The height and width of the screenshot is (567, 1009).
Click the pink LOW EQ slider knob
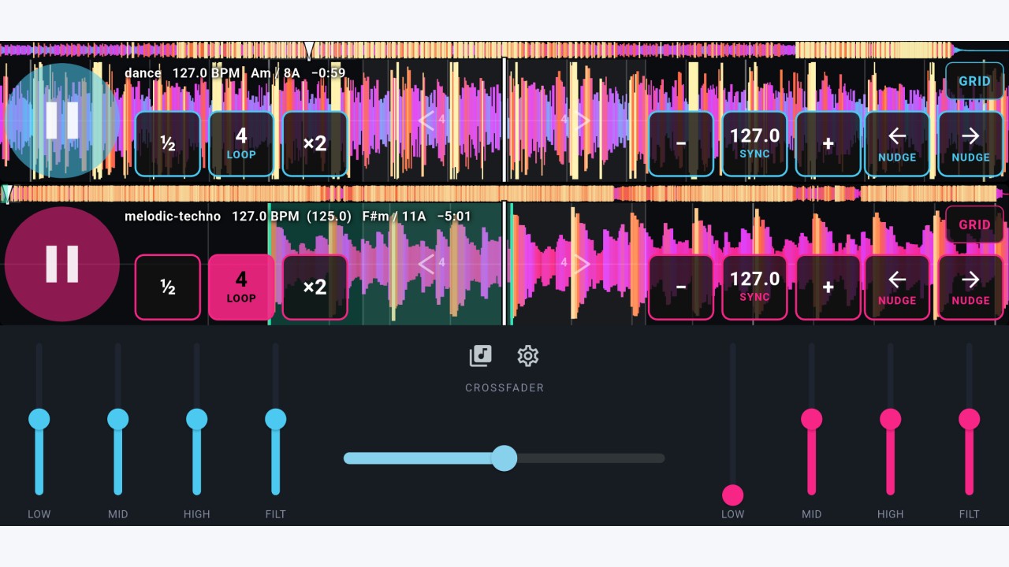[x=733, y=495]
